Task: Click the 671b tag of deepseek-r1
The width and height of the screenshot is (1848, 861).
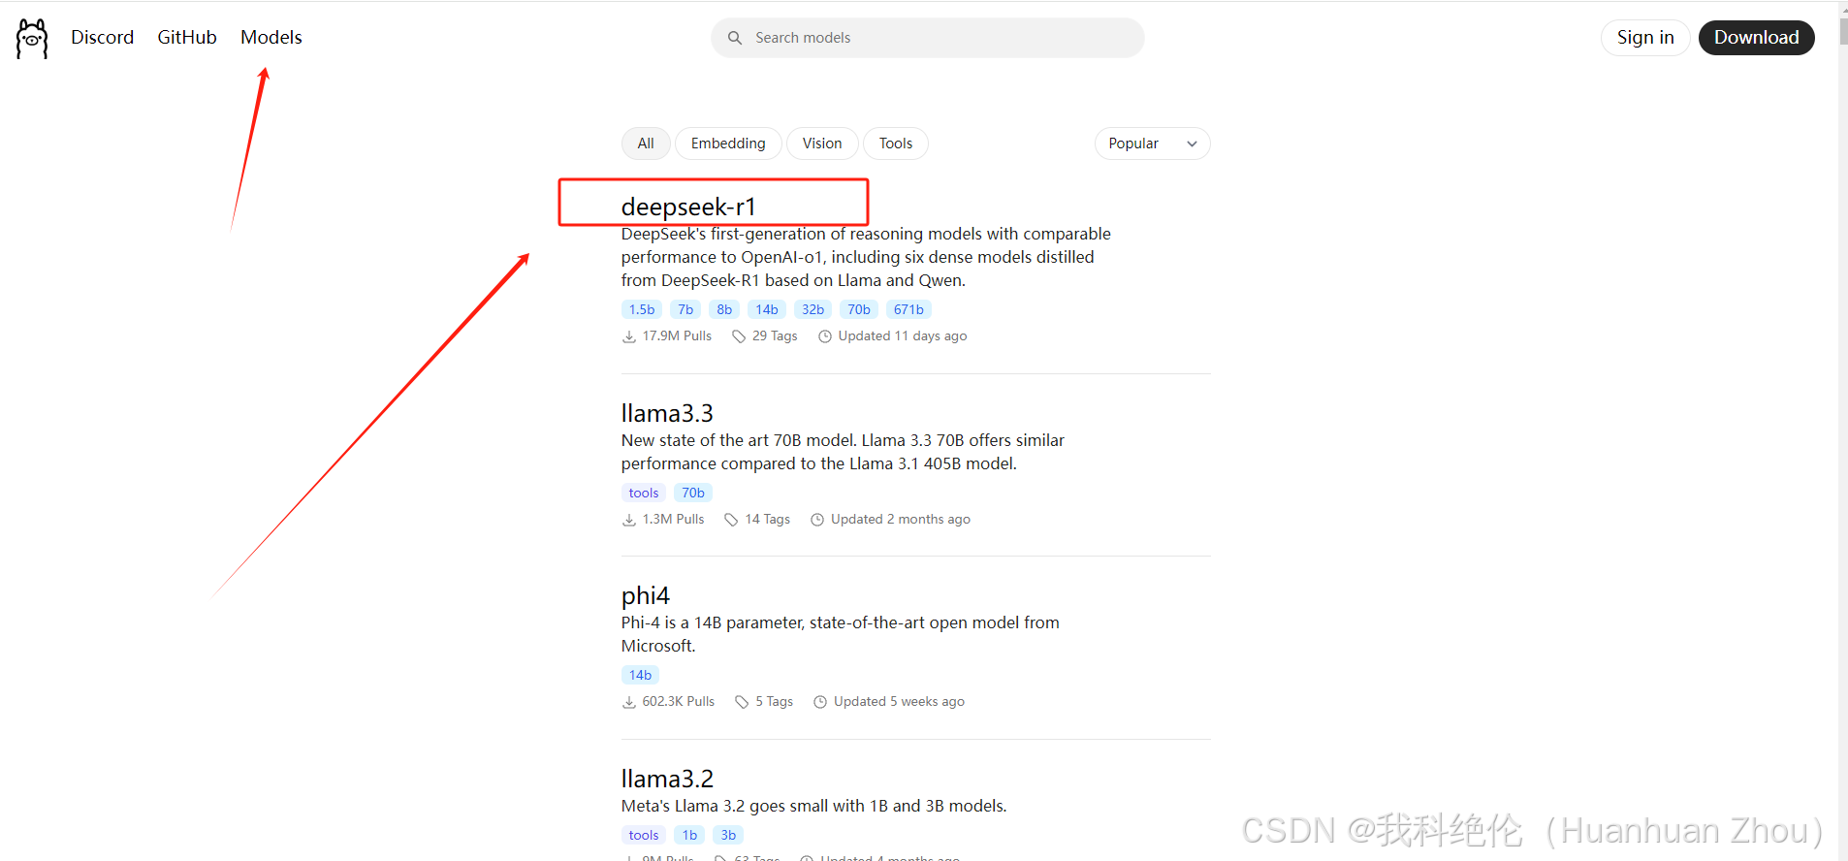Action: point(908,309)
